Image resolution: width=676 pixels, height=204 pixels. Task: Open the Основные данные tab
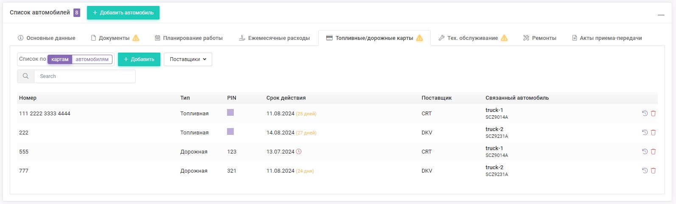(47, 38)
